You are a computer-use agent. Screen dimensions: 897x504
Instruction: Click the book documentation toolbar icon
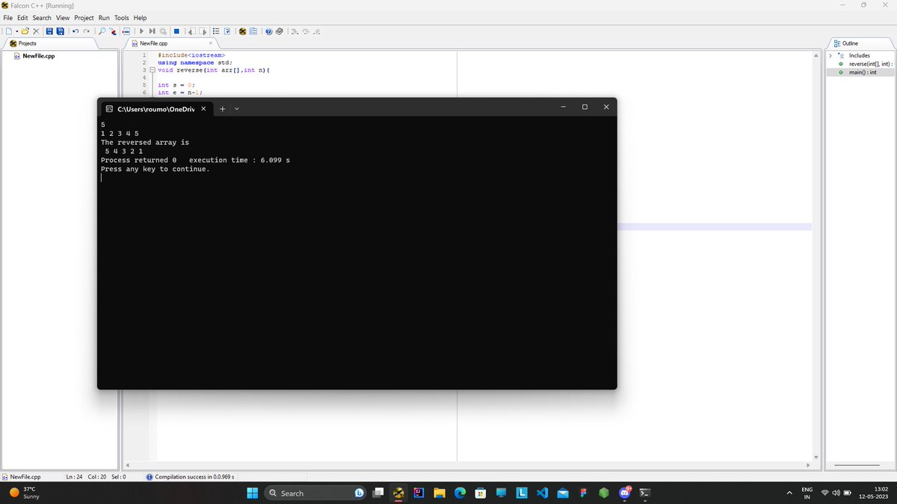coord(280,31)
